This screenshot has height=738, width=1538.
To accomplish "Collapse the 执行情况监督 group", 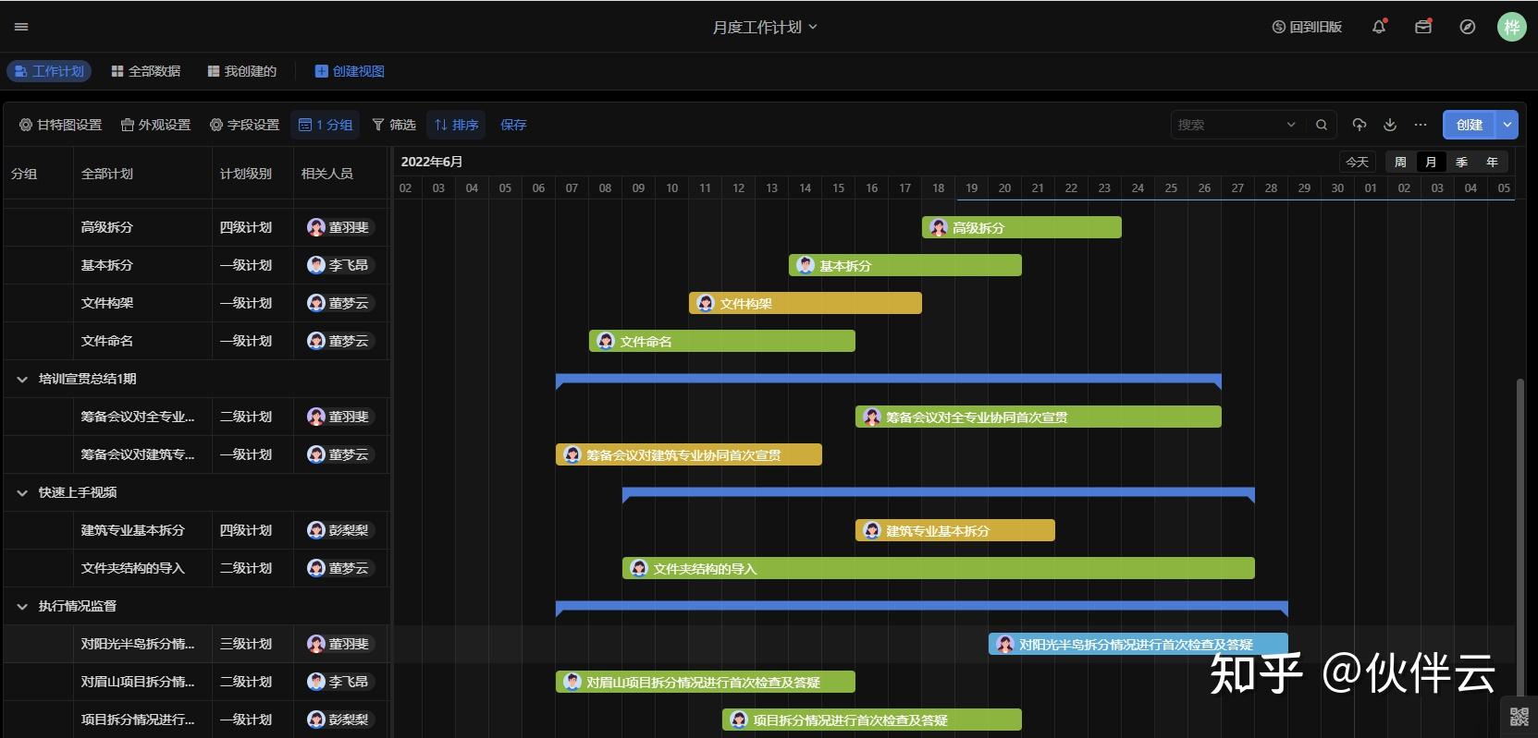I will [22, 606].
